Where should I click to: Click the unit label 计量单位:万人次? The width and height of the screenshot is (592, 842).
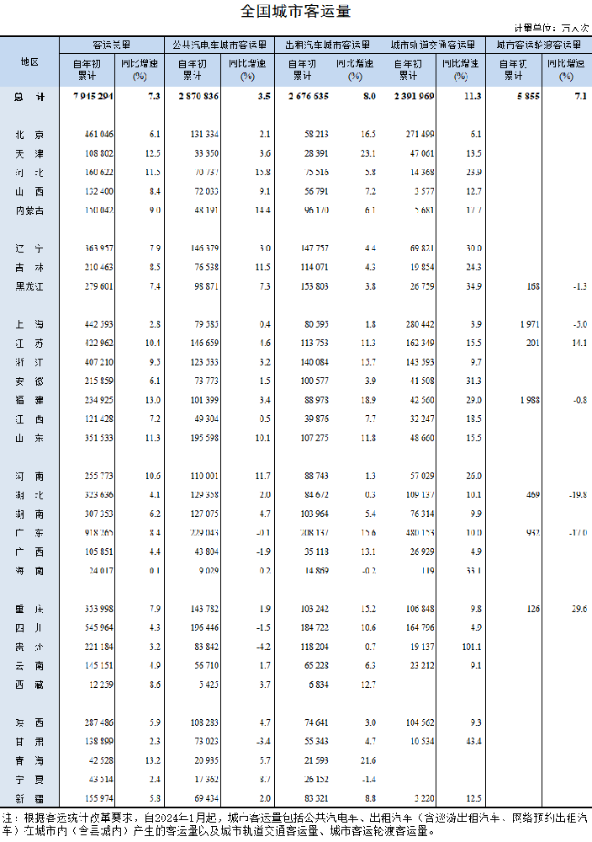click(x=552, y=28)
